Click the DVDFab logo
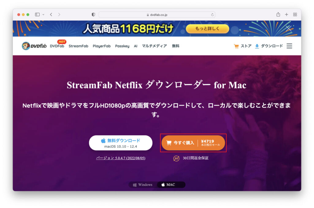 point(34,46)
